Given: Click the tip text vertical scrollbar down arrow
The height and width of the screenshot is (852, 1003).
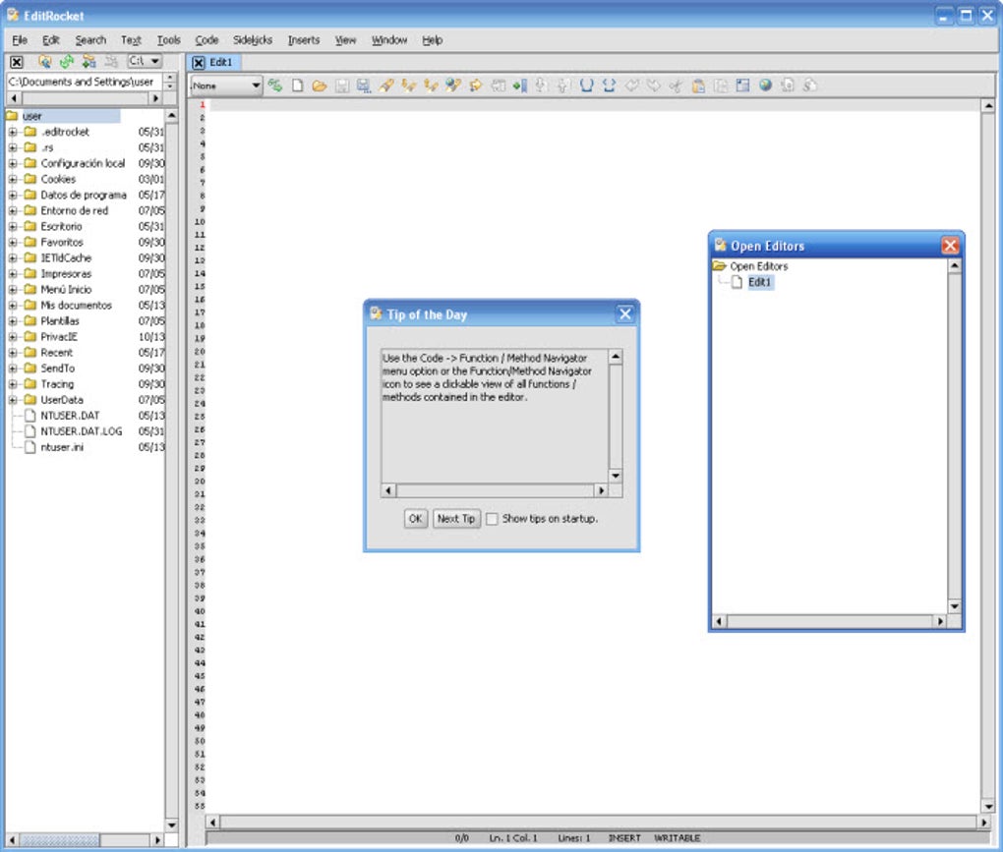Looking at the screenshot, I should click(615, 476).
